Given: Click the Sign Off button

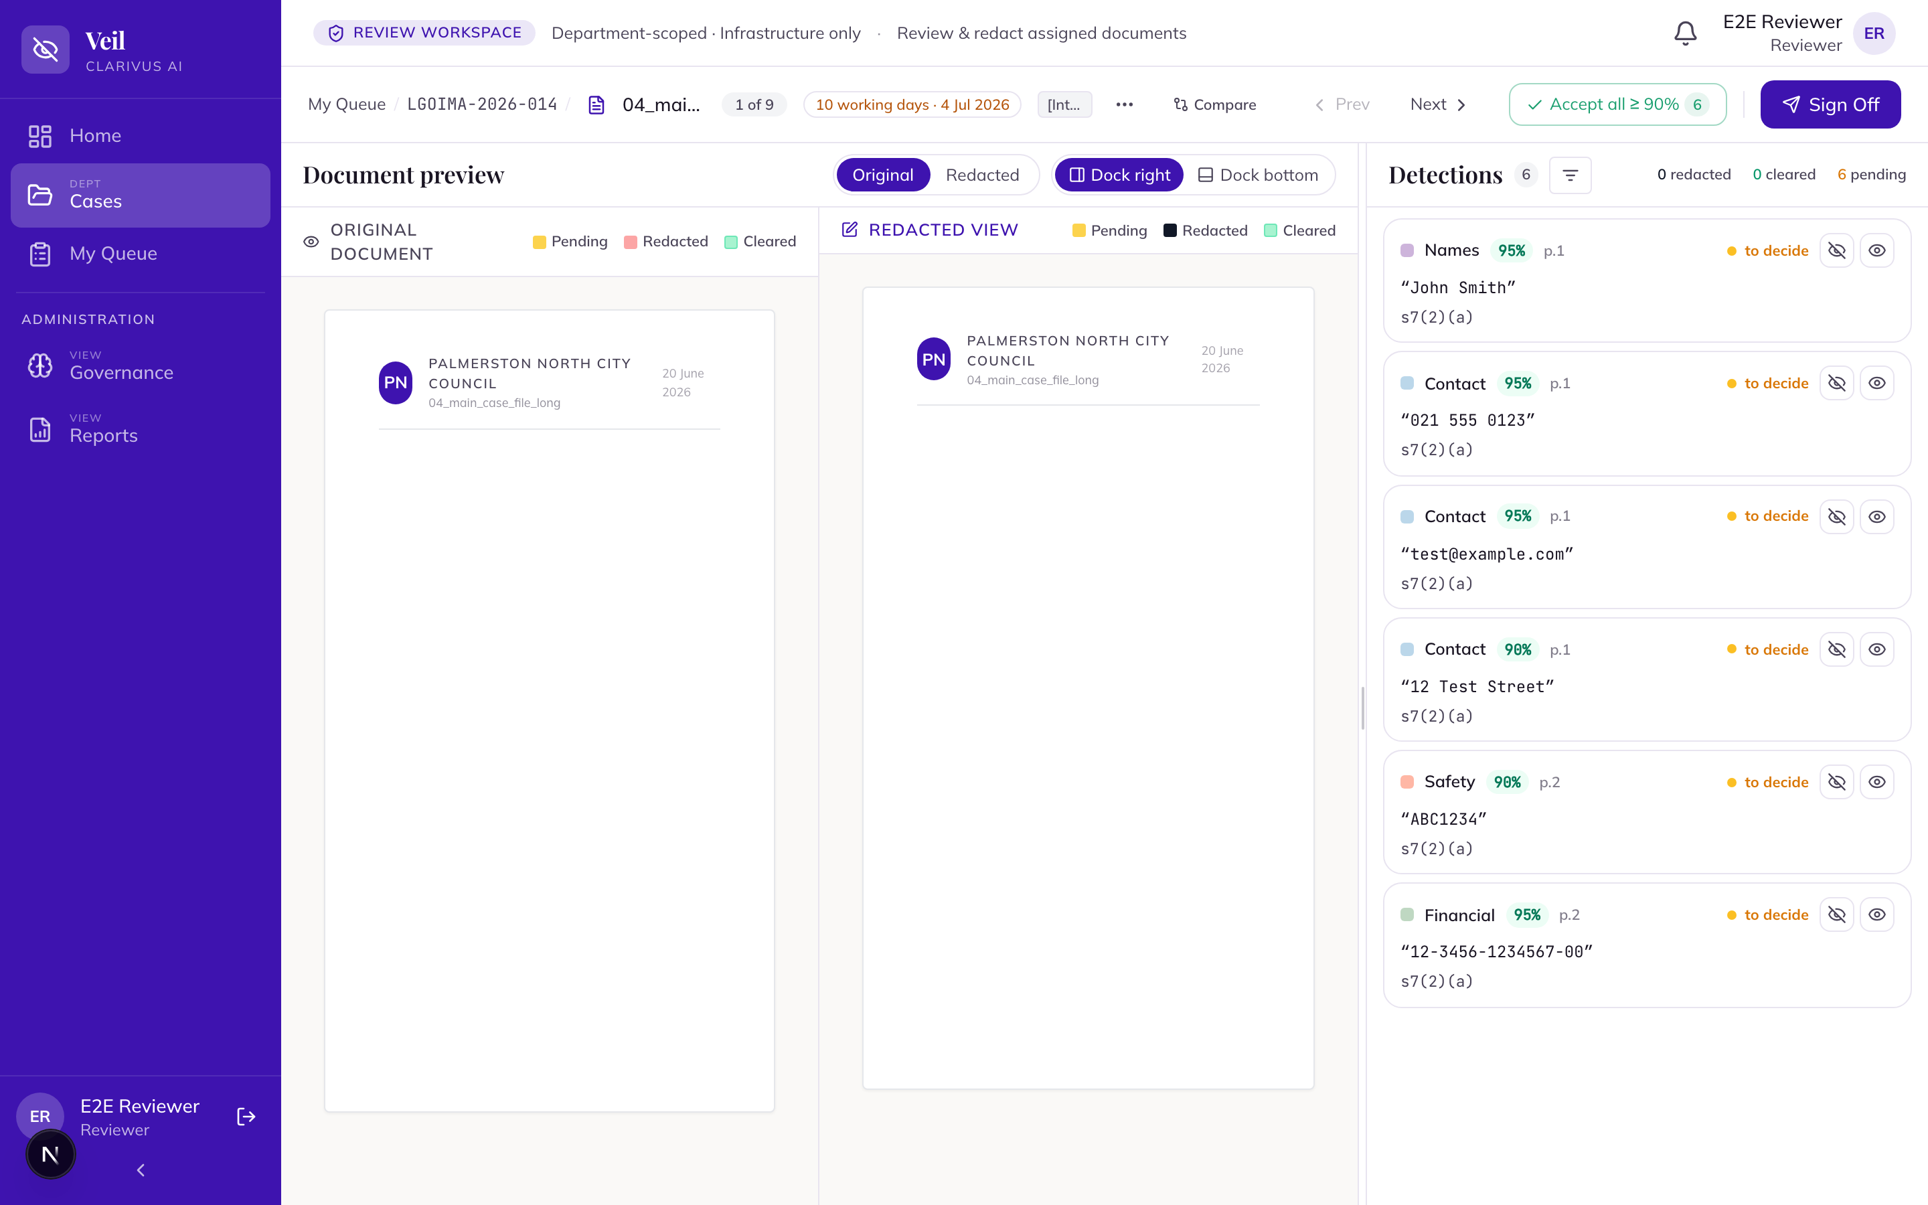Looking at the screenshot, I should click(x=1830, y=104).
